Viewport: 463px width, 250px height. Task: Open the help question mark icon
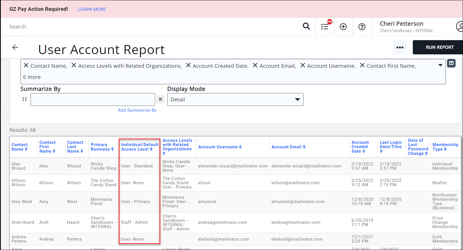pyautogui.click(x=362, y=27)
